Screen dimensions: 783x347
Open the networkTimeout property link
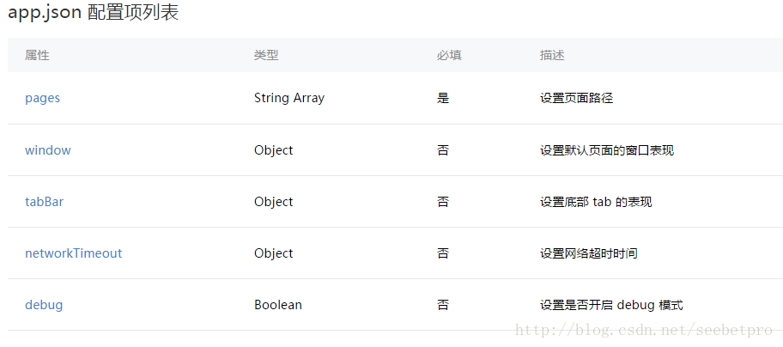tap(74, 253)
